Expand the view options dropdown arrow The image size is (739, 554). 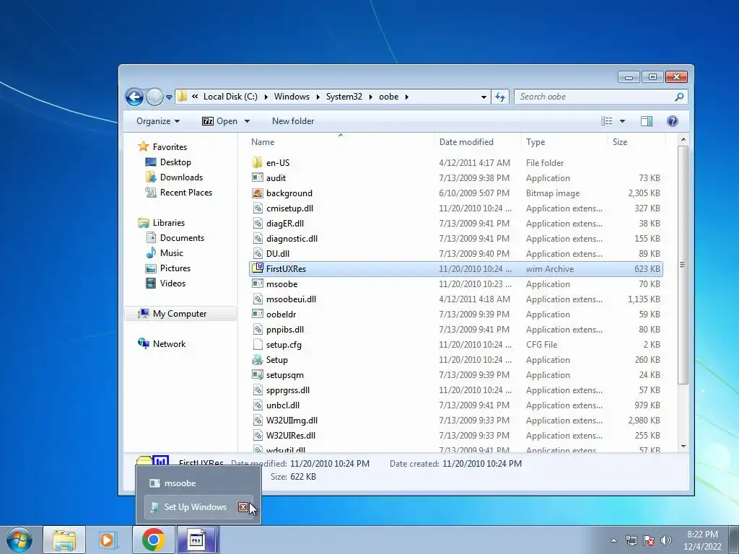(x=622, y=121)
